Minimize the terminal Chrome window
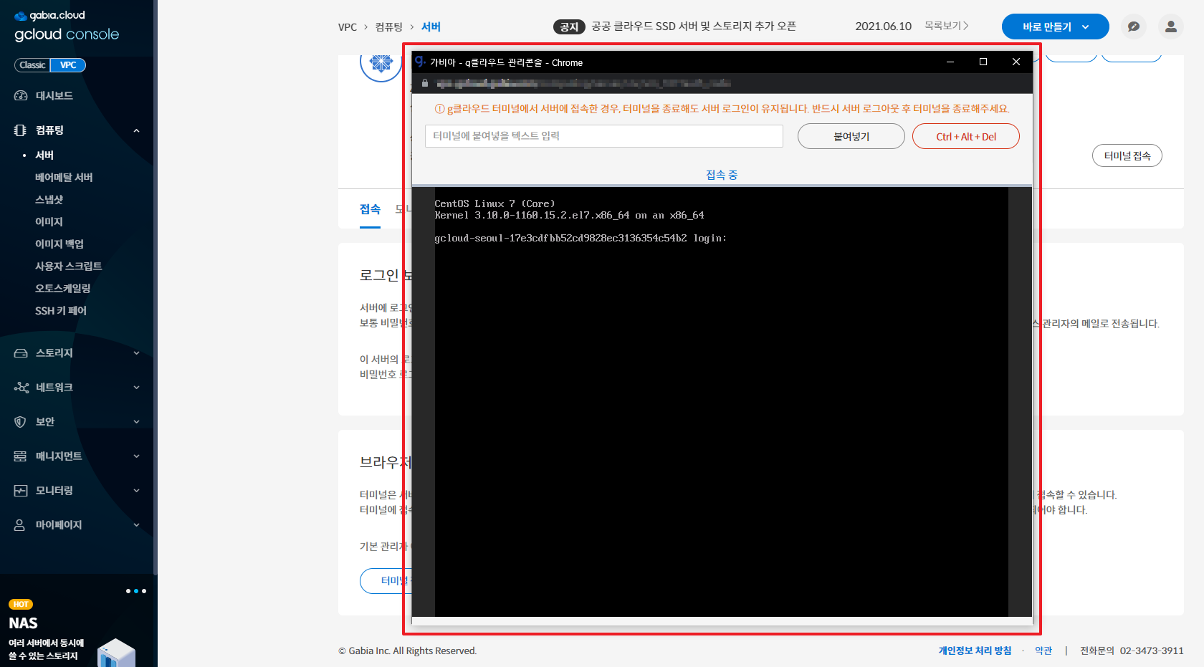Image resolution: width=1204 pixels, height=667 pixels. 950,62
